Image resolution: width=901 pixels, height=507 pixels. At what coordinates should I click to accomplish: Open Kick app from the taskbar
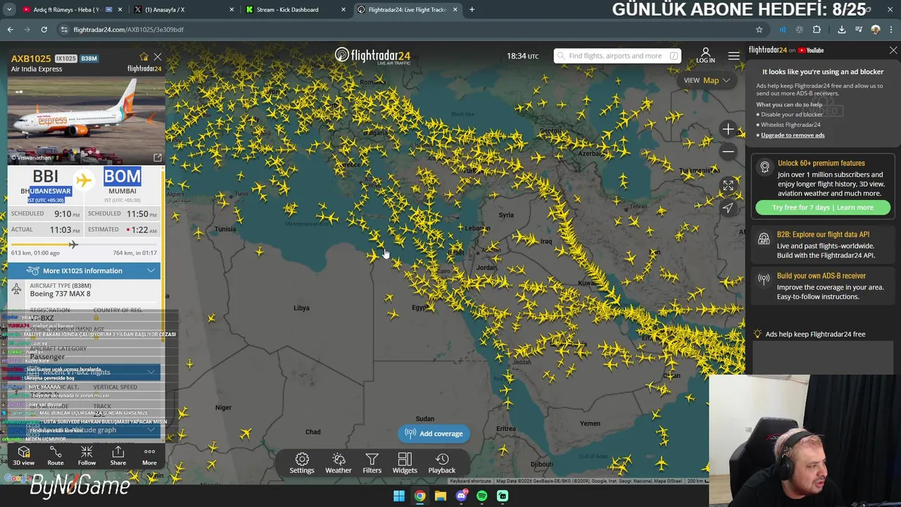(503, 496)
